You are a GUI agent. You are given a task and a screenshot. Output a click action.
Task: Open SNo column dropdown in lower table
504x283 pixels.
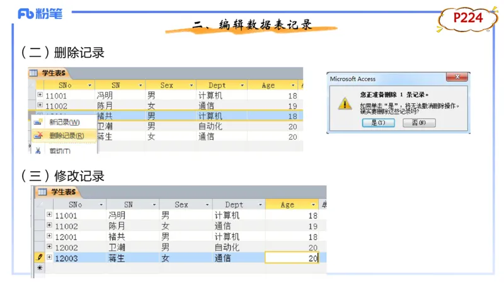tap(101, 205)
